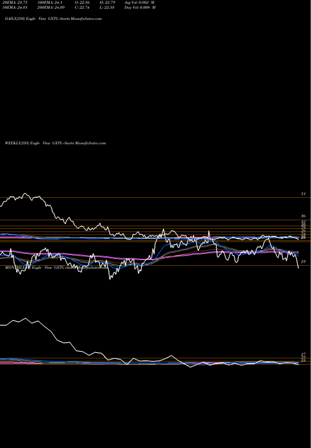The height and width of the screenshot is (448, 311).
Task: Select the Day Vol: 0.008 M text
Action: pos(140,7)
